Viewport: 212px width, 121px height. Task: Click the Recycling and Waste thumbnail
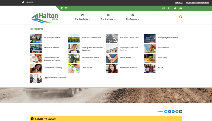(x=36, y=39)
